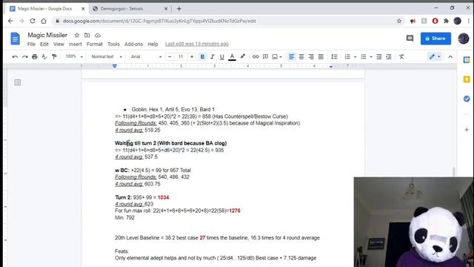Expand bulleted list style options

[371, 57]
